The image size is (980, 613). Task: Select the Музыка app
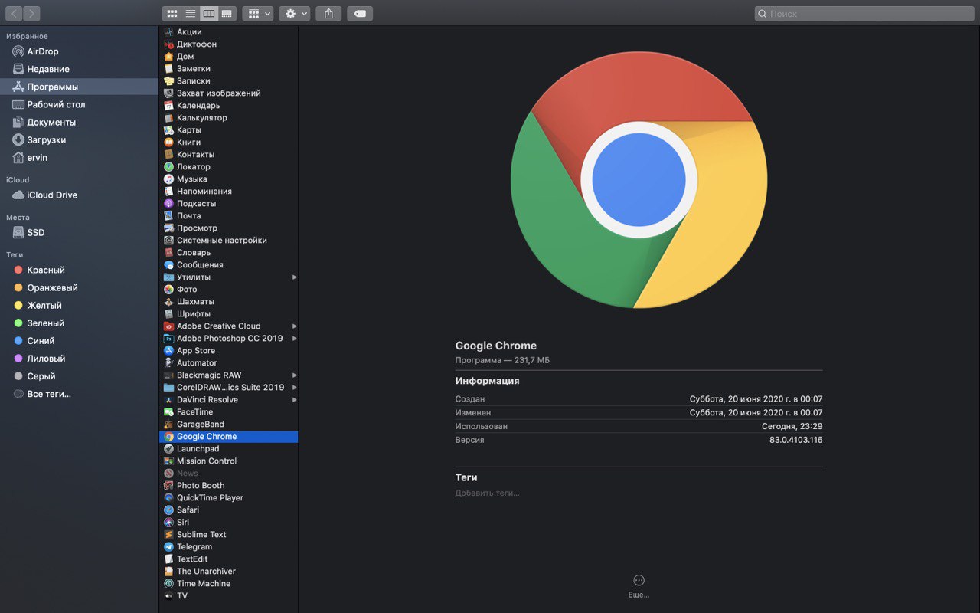coord(228,179)
